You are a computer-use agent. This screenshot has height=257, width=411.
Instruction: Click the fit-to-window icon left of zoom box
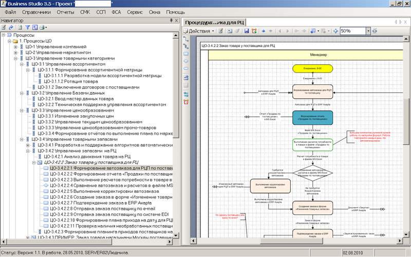coord(335,31)
